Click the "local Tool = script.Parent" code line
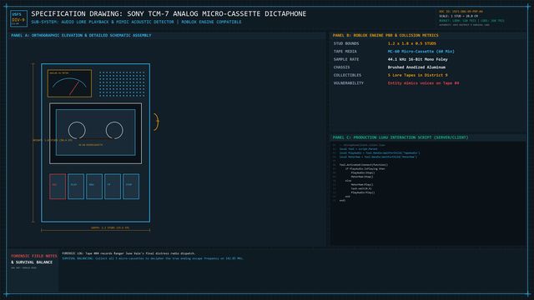534x300 pixels. click(x=358, y=149)
